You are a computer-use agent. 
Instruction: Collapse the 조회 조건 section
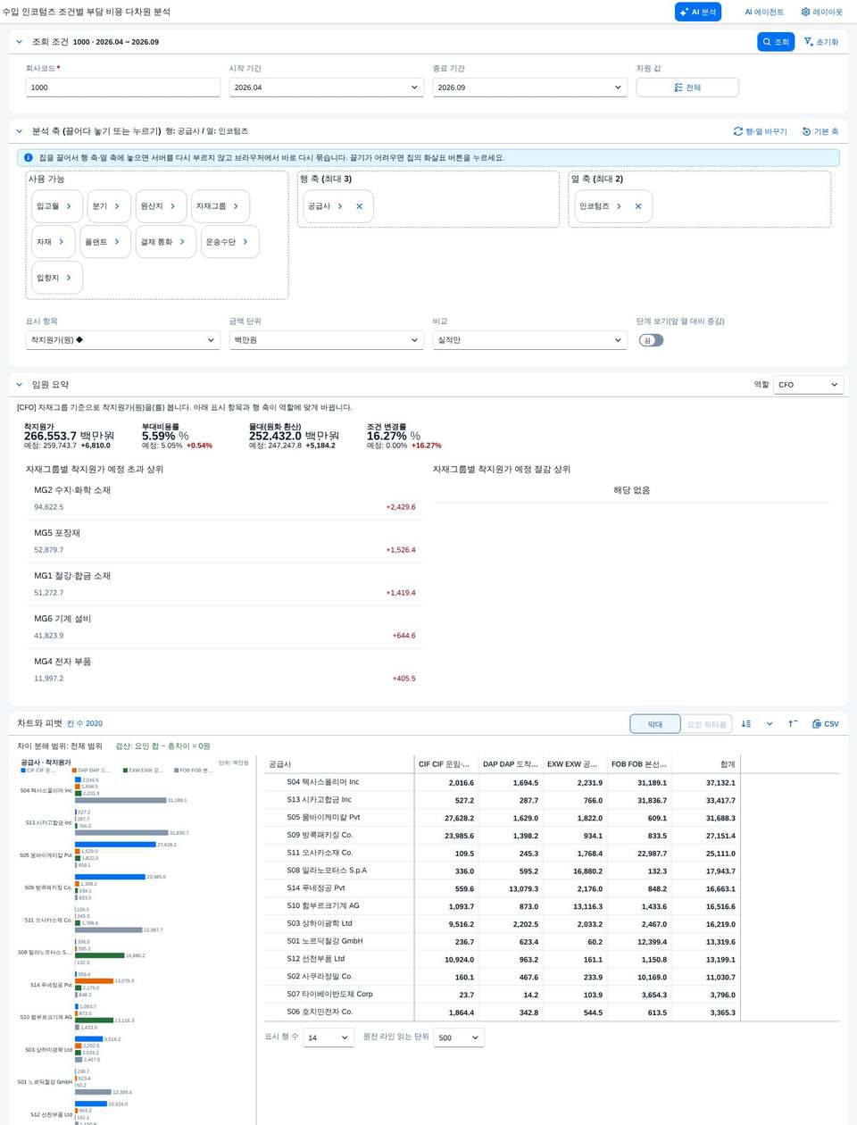coord(20,42)
